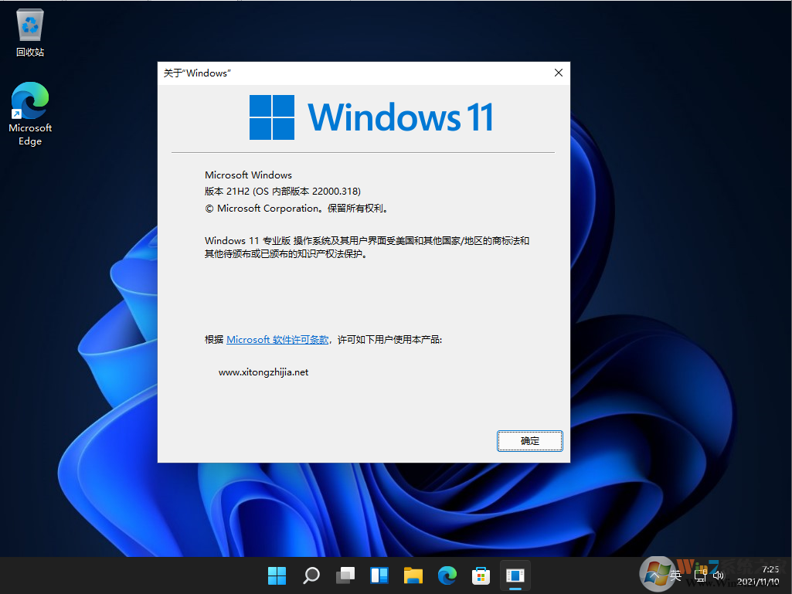This screenshot has height=594, width=792.
Task: Launch Microsoft Edge from the taskbar
Action: (x=447, y=575)
